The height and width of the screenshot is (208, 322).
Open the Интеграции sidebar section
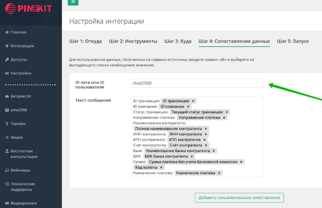(22, 46)
